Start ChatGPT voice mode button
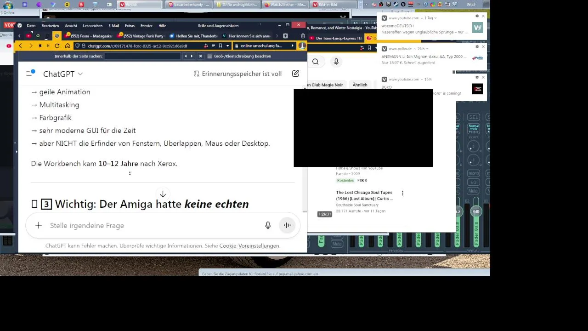Image resolution: width=588 pixels, height=331 pixels. [287, 225]
